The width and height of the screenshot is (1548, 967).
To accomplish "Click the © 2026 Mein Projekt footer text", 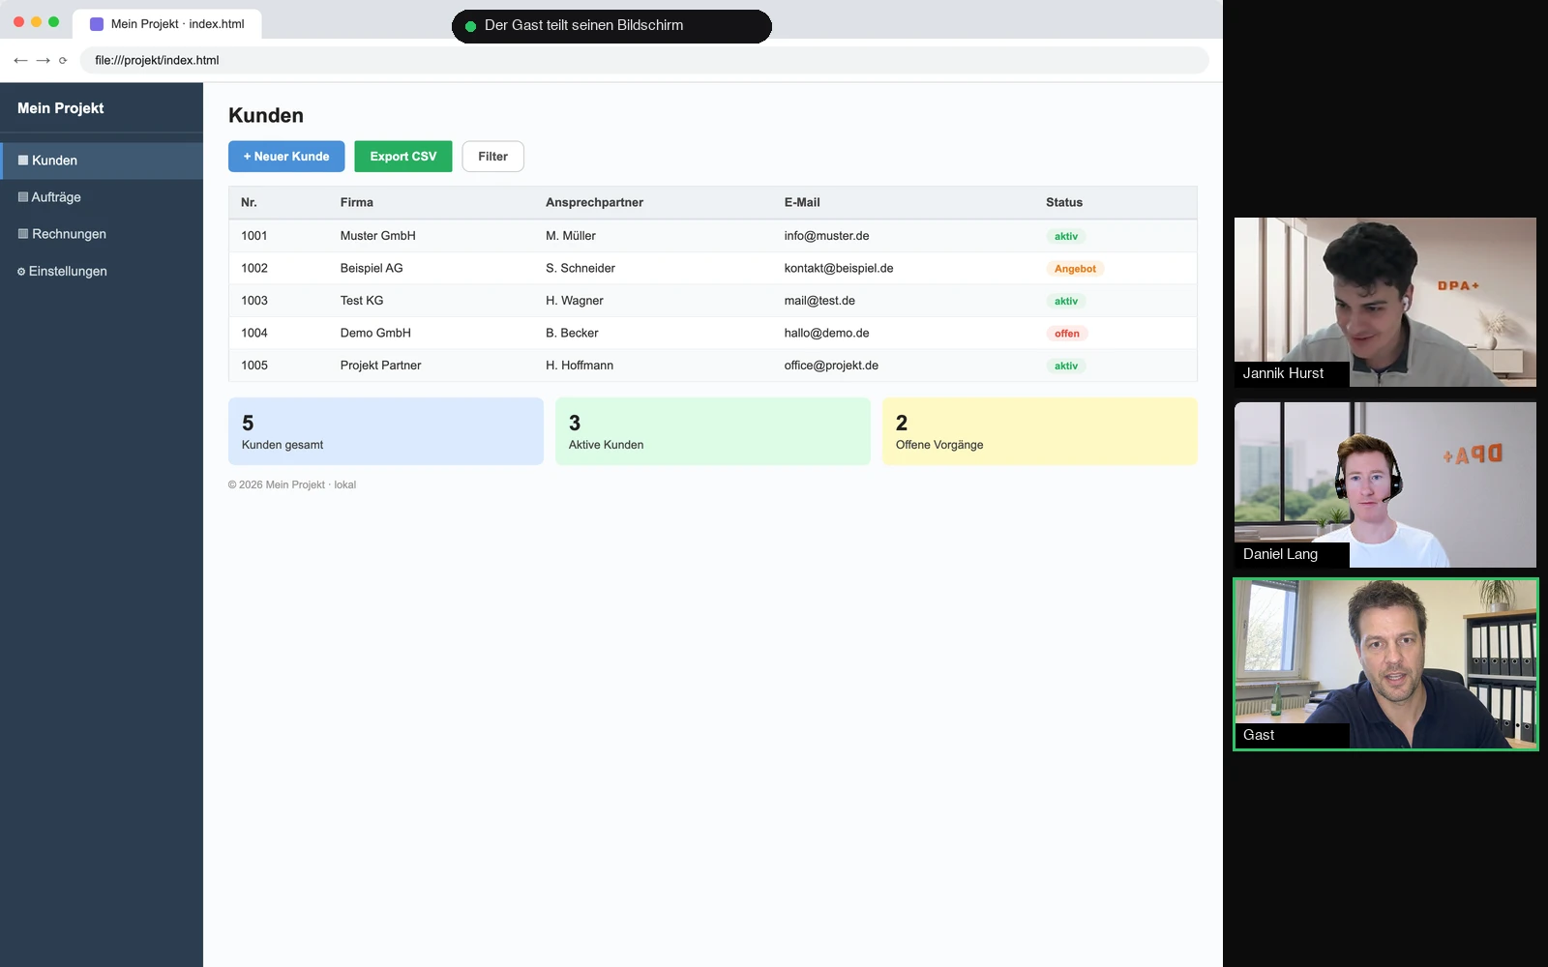I will pyautogui.click(x=292, y=484).
